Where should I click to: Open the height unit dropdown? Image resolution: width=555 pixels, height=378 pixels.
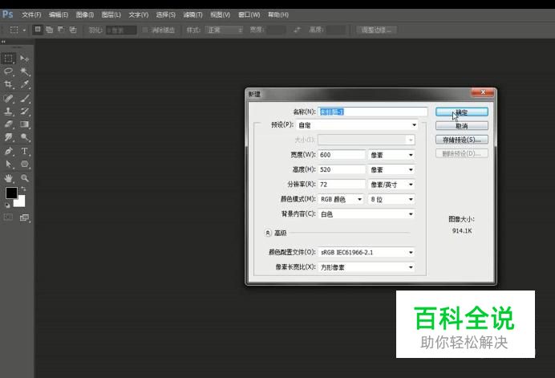pyautogui.click(x=391, y=169)
